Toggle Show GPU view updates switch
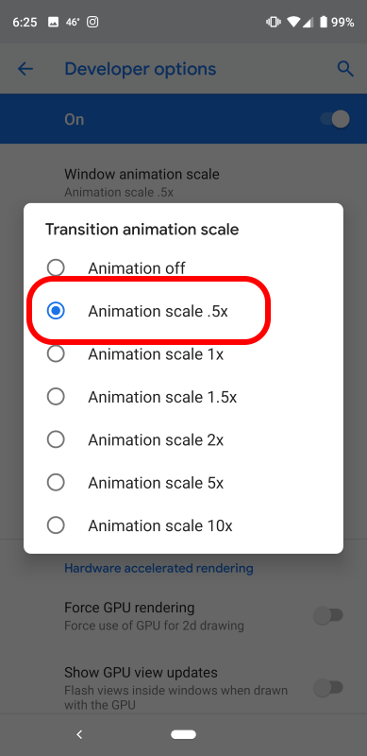 (x=328, y=688)
